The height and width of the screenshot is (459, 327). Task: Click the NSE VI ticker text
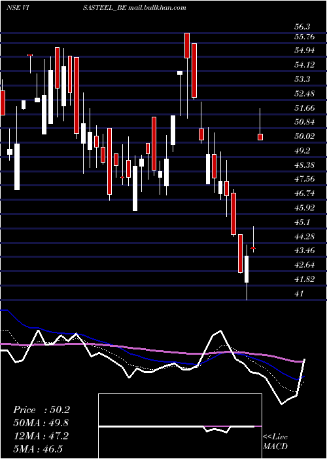tap(17, 8)
